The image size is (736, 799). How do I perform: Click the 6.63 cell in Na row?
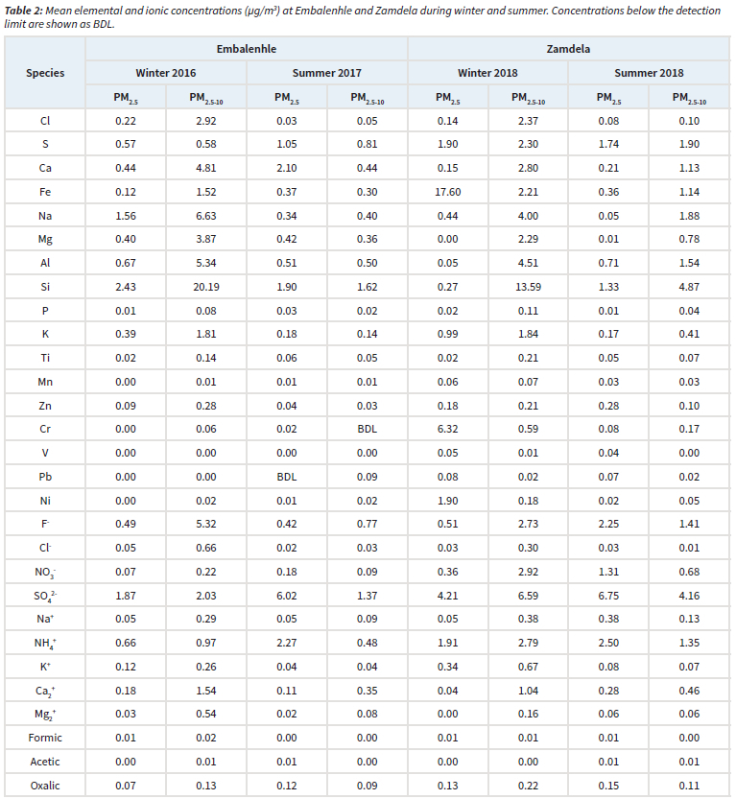(x=206, y=216)
